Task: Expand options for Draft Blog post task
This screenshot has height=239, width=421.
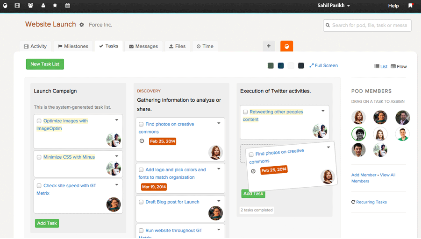Action: pos(219,201)
